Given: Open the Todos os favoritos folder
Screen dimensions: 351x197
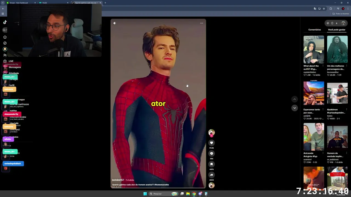Looking at the screenshot, I should 341,14.
